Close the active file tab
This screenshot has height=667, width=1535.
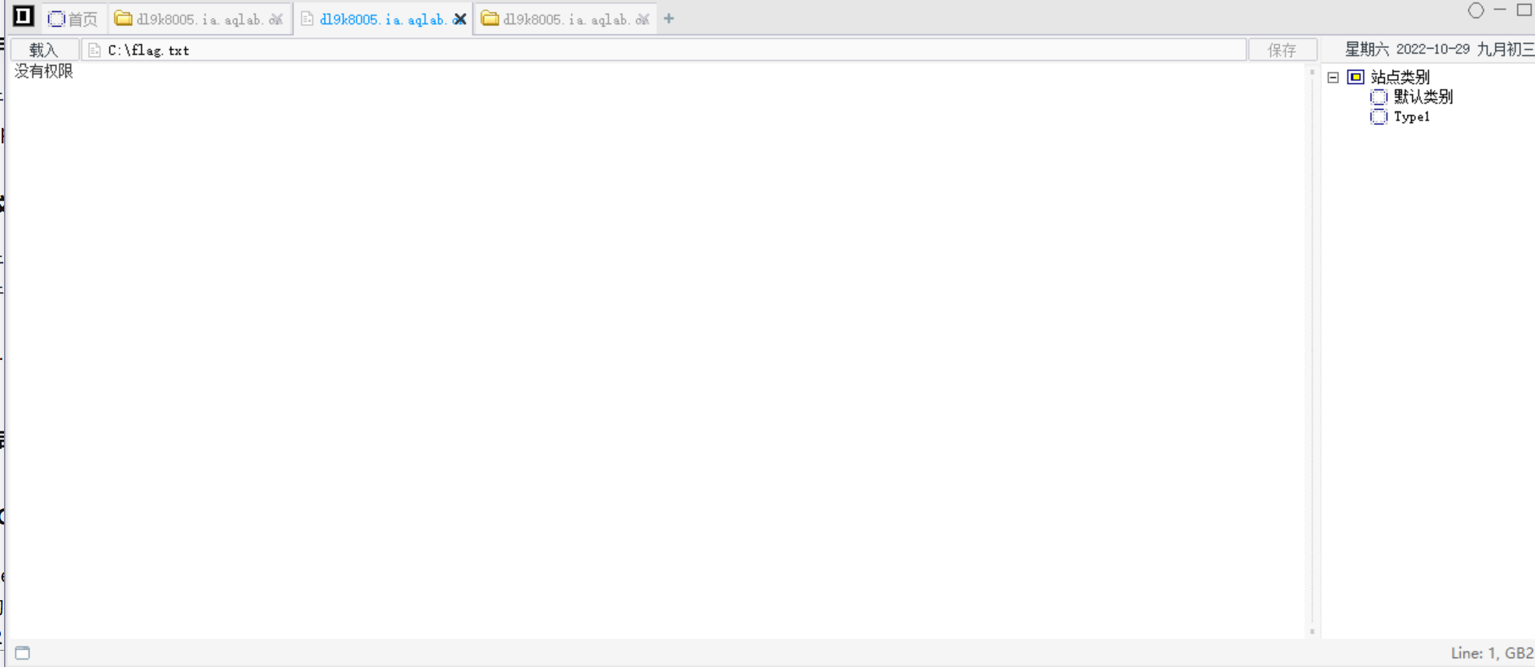(x=460, y=20)
